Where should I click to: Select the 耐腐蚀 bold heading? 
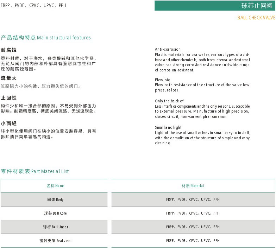(x=9, y=50)
